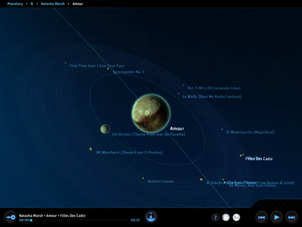This screenshot has width=302, height=227.
Task: Go to Natasha Marsh in breadcrumb
Action: coord(53,4)
